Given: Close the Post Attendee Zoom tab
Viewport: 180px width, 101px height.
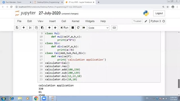Looking at the screenshot, I should coord(31,2).
